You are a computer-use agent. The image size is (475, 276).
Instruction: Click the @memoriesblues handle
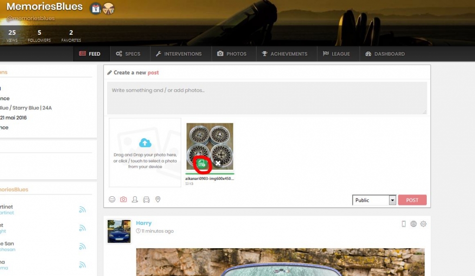pos(31,18)
